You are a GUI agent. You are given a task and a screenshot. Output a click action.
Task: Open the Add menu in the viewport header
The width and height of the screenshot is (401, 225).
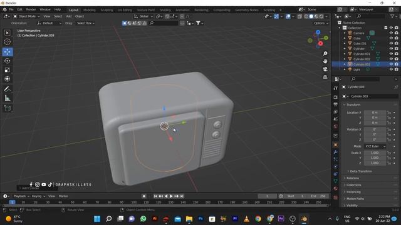point(69,16)
